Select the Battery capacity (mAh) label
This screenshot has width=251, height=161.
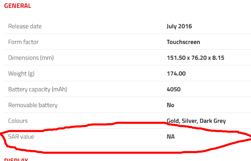tap(38, 90)
